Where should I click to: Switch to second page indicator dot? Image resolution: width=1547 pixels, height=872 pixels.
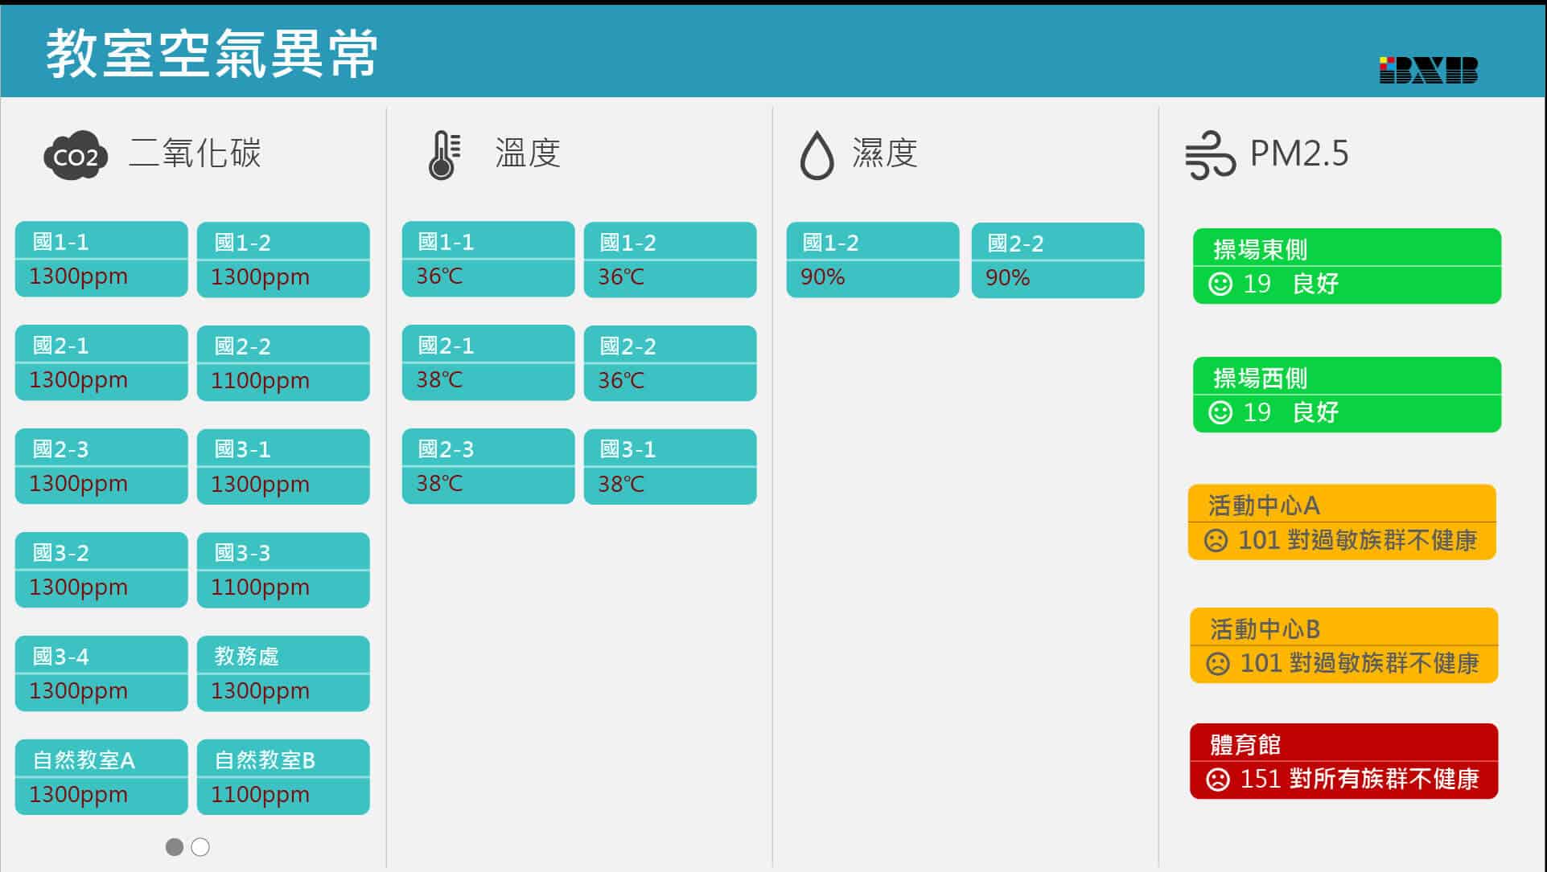pyautogui.click(x=201, y=847)
